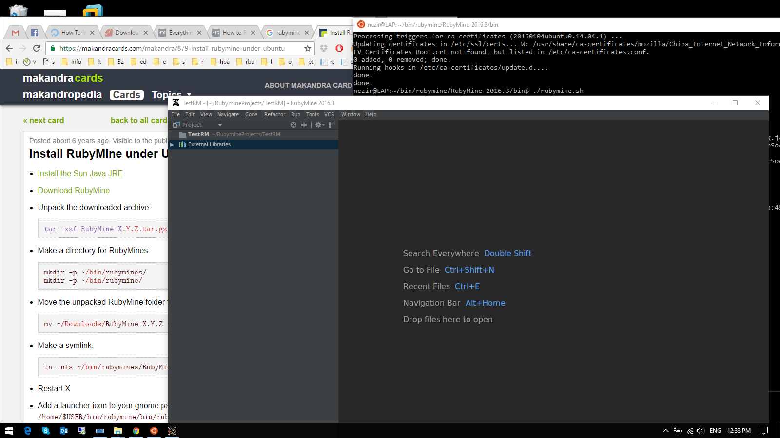Click the scroll-from-source target icon in Project panel
The image size is (780, 438).
coord(293,125)
